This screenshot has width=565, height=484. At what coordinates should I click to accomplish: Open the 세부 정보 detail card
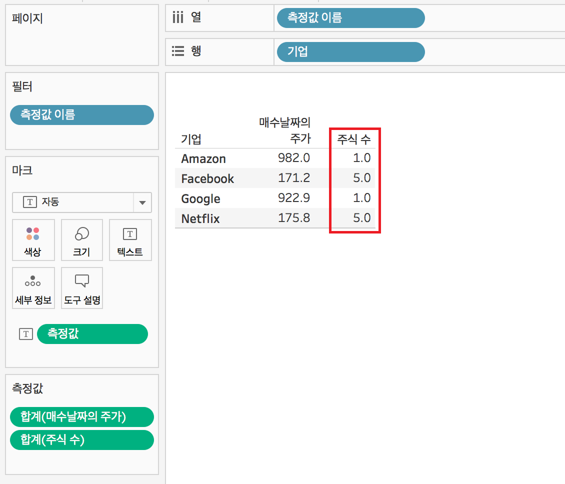(x=33, y=288)
